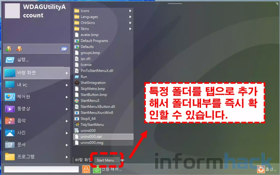Screen dimensions: 280x175
Task: Click the blue window icon in user panel
Action: click(x=64, y=49)
